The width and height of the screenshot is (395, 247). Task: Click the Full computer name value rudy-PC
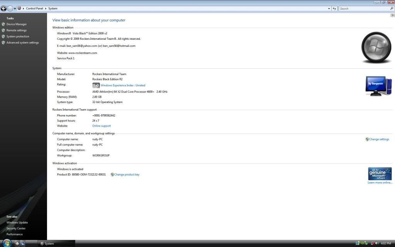98,145
